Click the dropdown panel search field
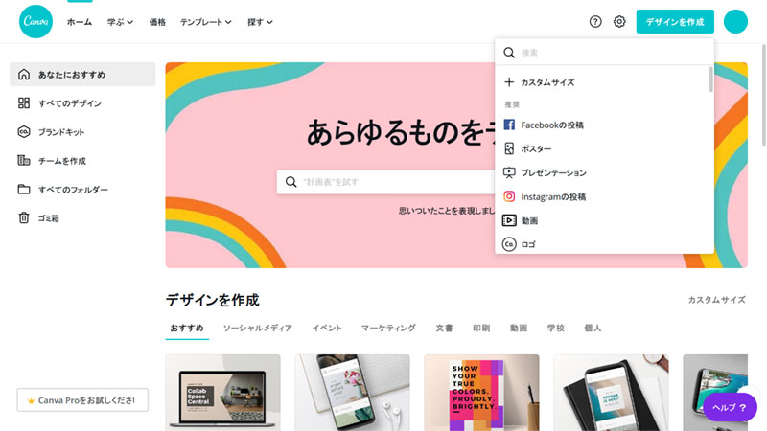Screen dimensions: 767x431 [x=605, y=53]
